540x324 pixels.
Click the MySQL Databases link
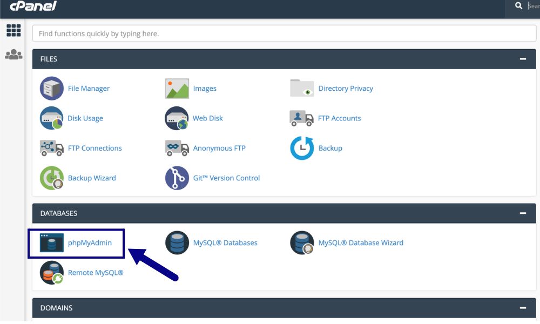pyautogui.click(x=225, y=243)
